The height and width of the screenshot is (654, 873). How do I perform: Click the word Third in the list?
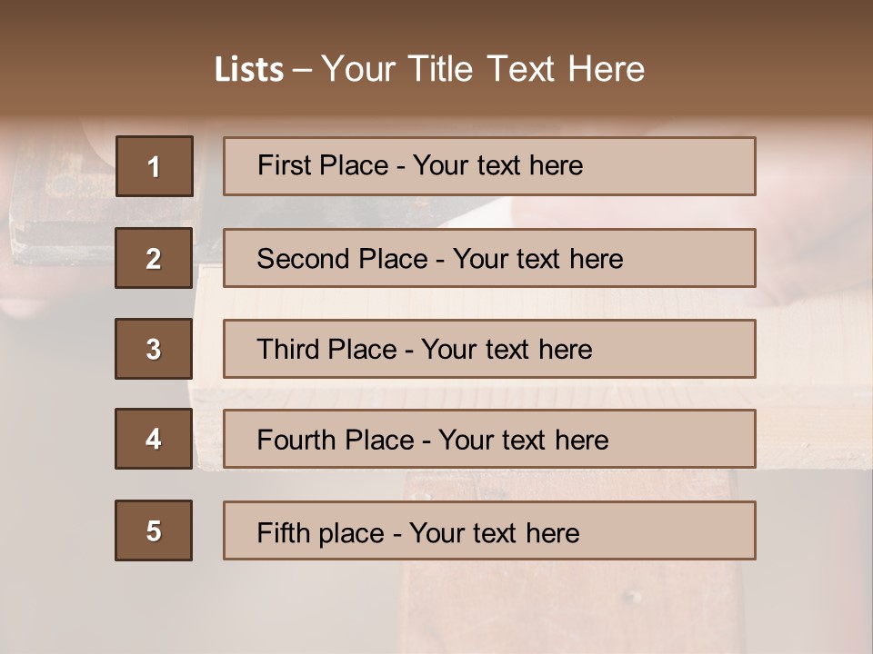point(287,349)
